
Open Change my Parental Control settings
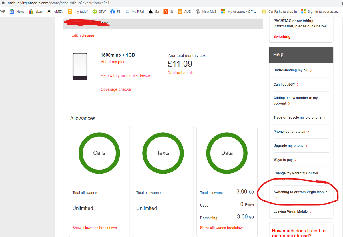[296, 176]
